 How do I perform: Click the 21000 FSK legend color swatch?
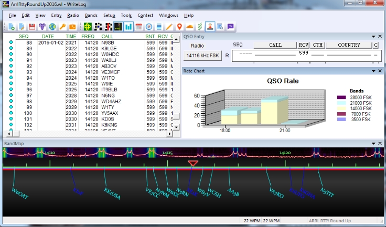tap(341, 103)
